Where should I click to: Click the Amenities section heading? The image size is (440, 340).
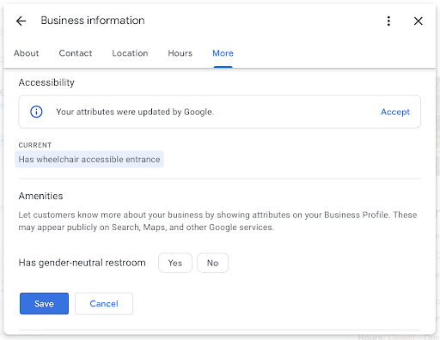[x=40, y=196]
